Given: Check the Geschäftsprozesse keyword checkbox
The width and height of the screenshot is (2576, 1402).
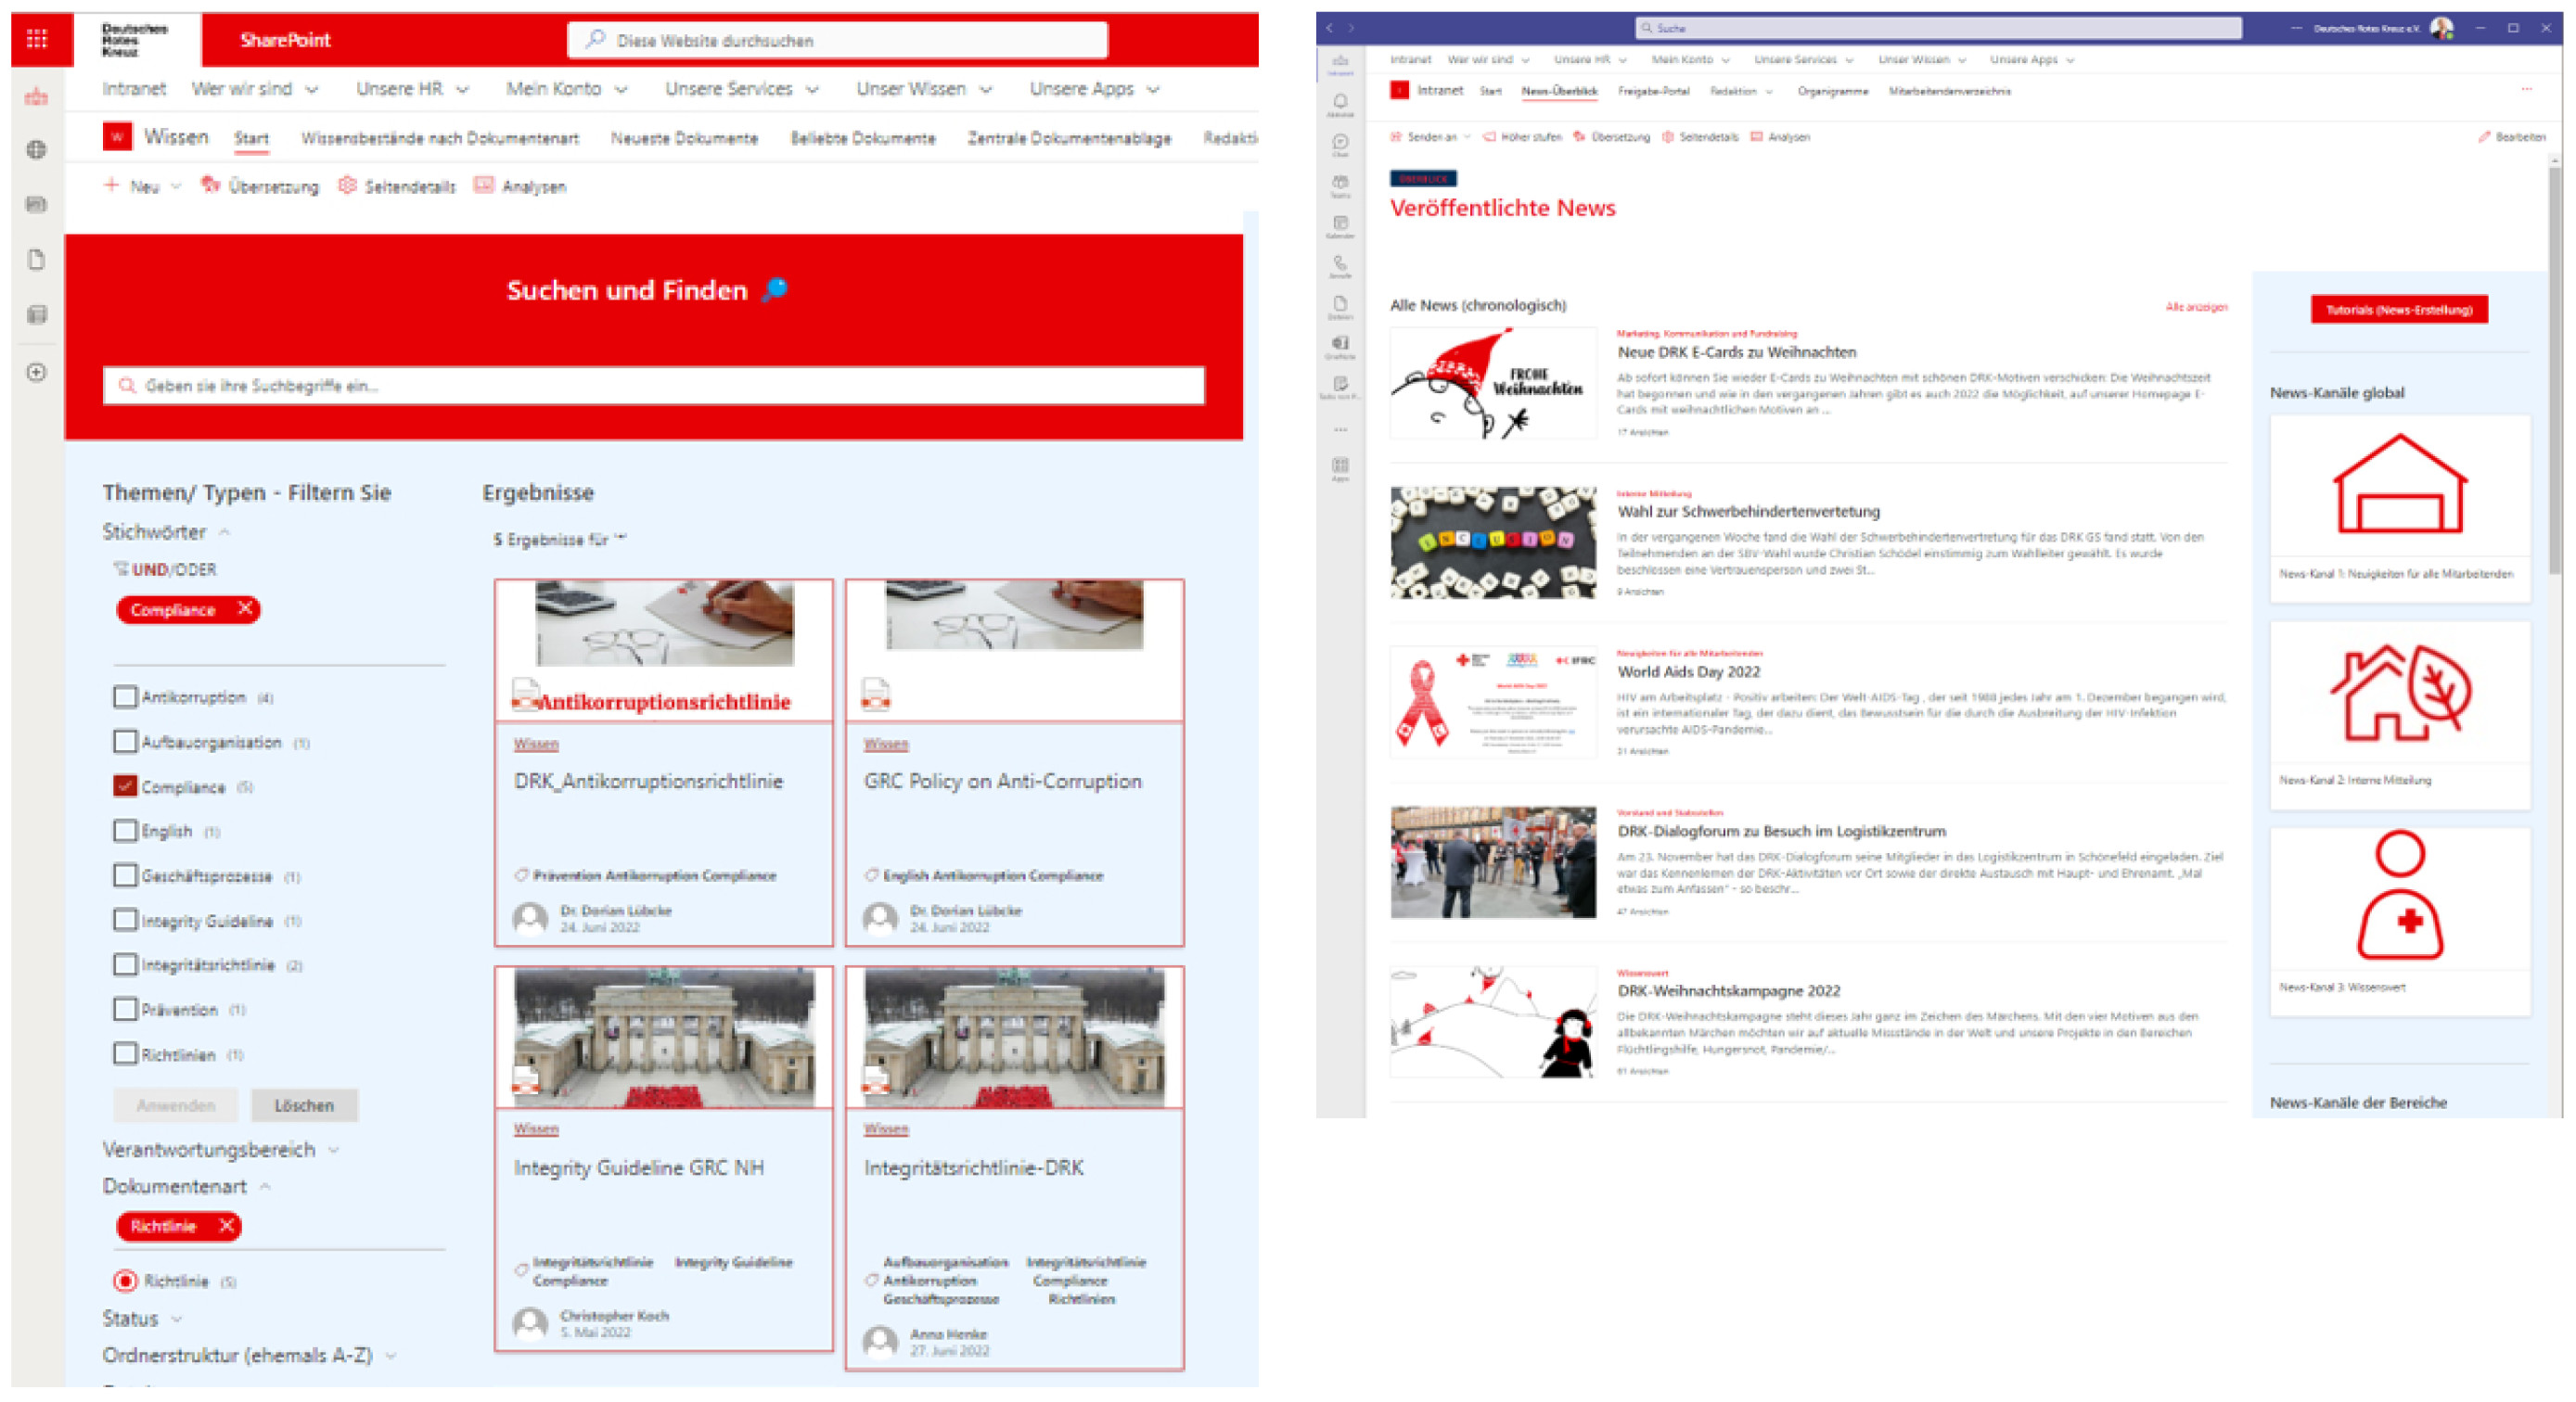Looking at the screenshot, I should 125,875.
